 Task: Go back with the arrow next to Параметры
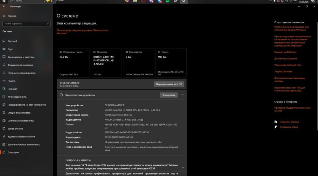point(4,6)
